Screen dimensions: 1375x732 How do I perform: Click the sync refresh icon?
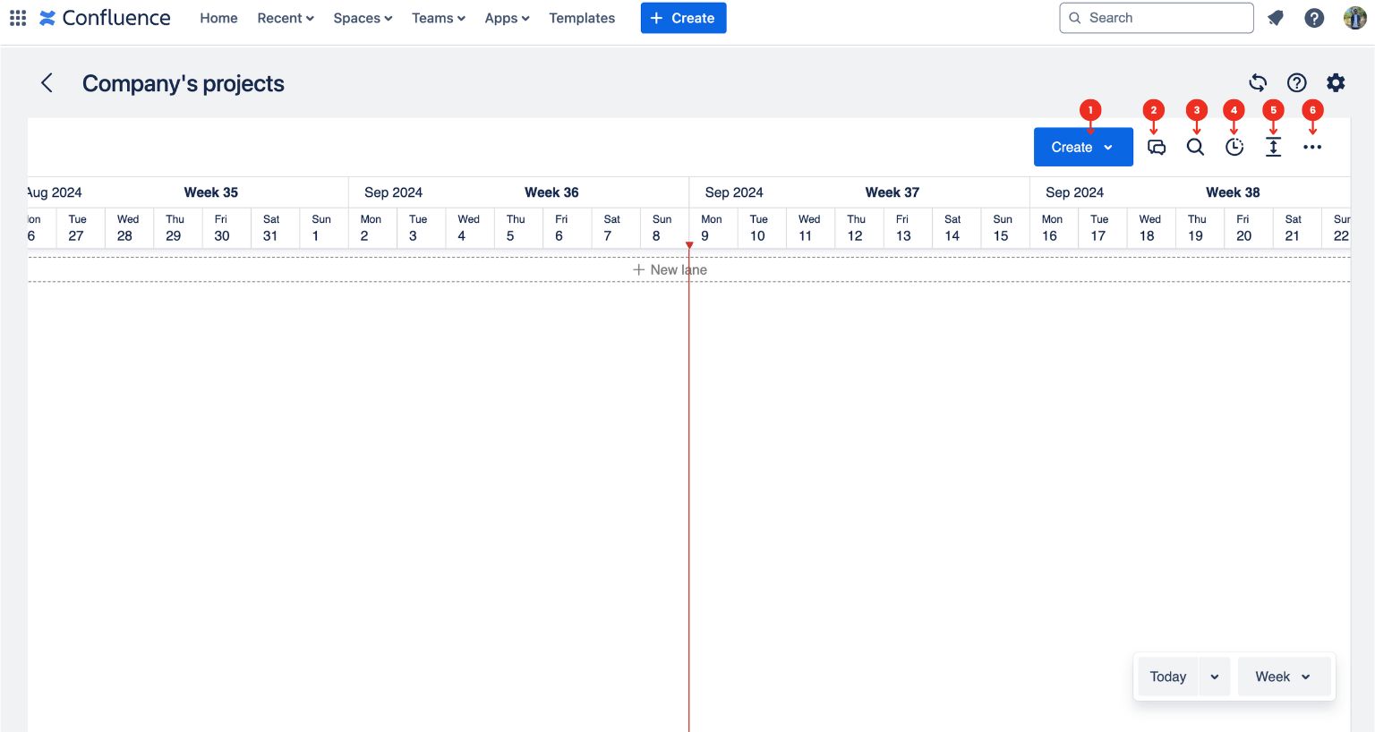click(x=1258, y=82)
